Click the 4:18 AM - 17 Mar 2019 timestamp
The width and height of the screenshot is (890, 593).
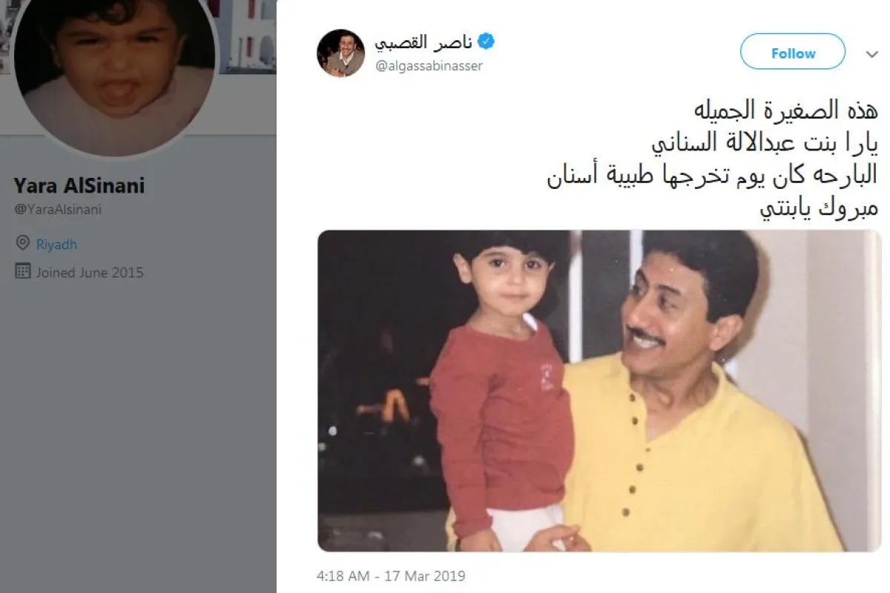point(391,575)
